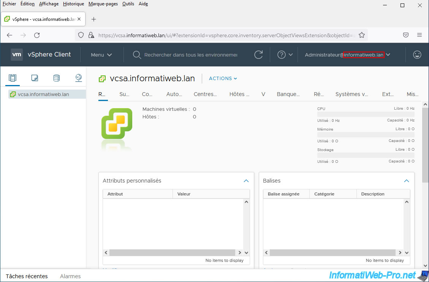The image size is (429, 282).
Task: Click Balises table vertical scrollbar down arrow
Action: (407, 253)
